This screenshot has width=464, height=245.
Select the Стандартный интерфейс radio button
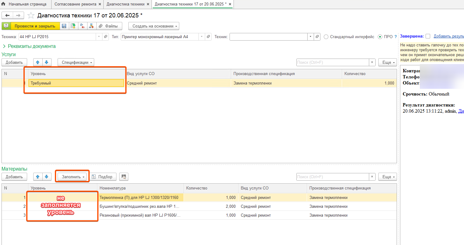click(326, 37)
